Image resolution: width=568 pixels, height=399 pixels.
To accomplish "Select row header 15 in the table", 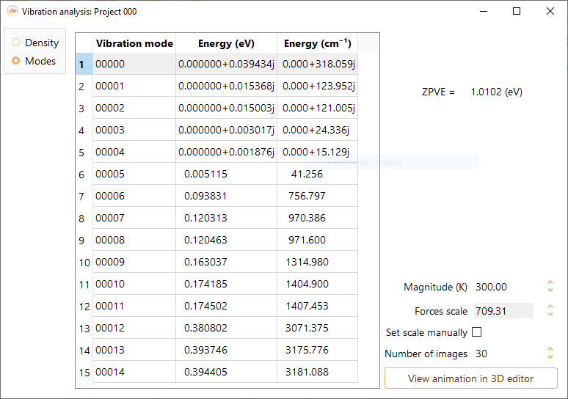I will pyautogui.click(x=84, y=372).
